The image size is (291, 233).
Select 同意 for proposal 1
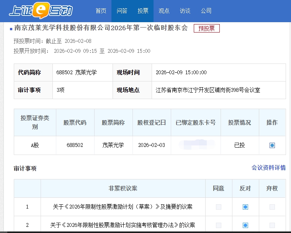(x=219, y=207)
